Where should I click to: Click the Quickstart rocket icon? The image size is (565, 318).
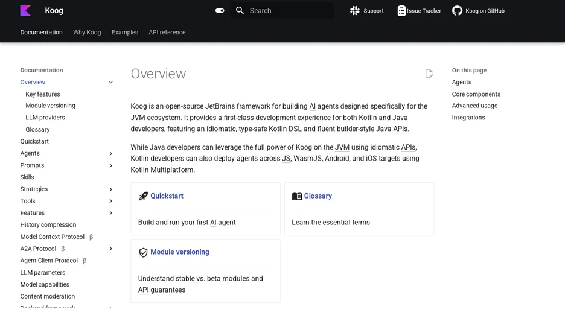click(143, 196)
